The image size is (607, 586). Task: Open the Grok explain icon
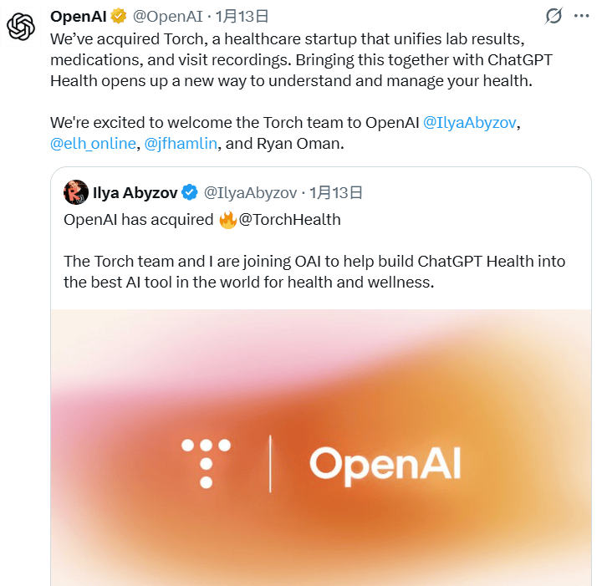[553, 16]
